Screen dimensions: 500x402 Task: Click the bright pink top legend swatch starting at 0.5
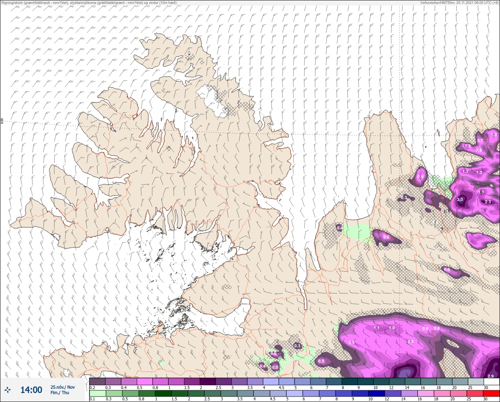(x=145, y=381)
